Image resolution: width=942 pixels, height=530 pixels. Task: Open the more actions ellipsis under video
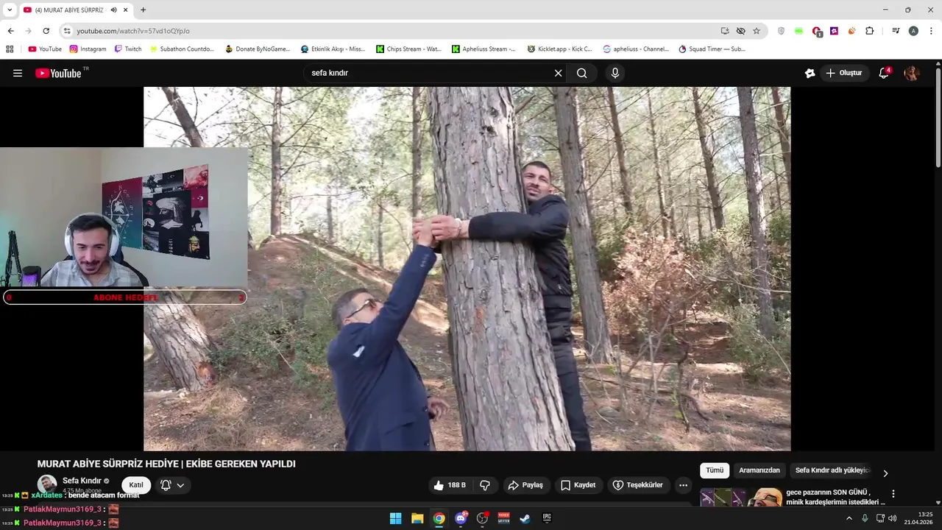click(x=683, y=485)
